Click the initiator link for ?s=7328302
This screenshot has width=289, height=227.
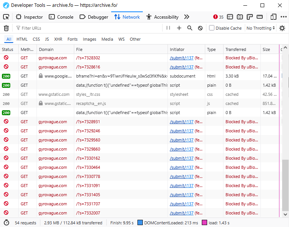pyautogui.click(x=181, y=58)
